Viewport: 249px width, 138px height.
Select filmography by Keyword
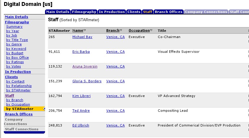[16, 49]
